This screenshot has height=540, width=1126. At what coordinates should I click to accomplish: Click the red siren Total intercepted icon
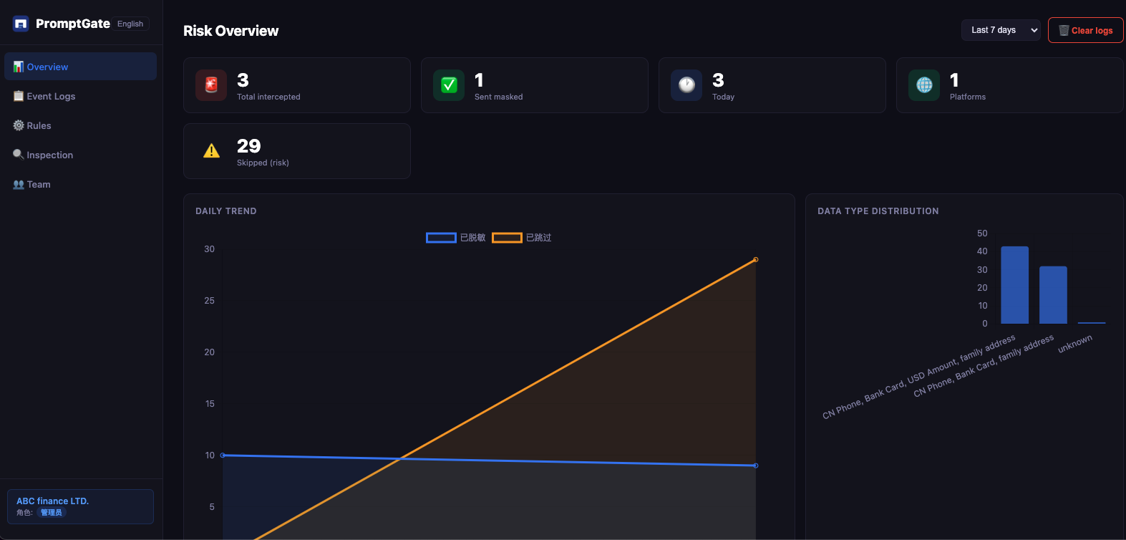[x=211, y=85]
